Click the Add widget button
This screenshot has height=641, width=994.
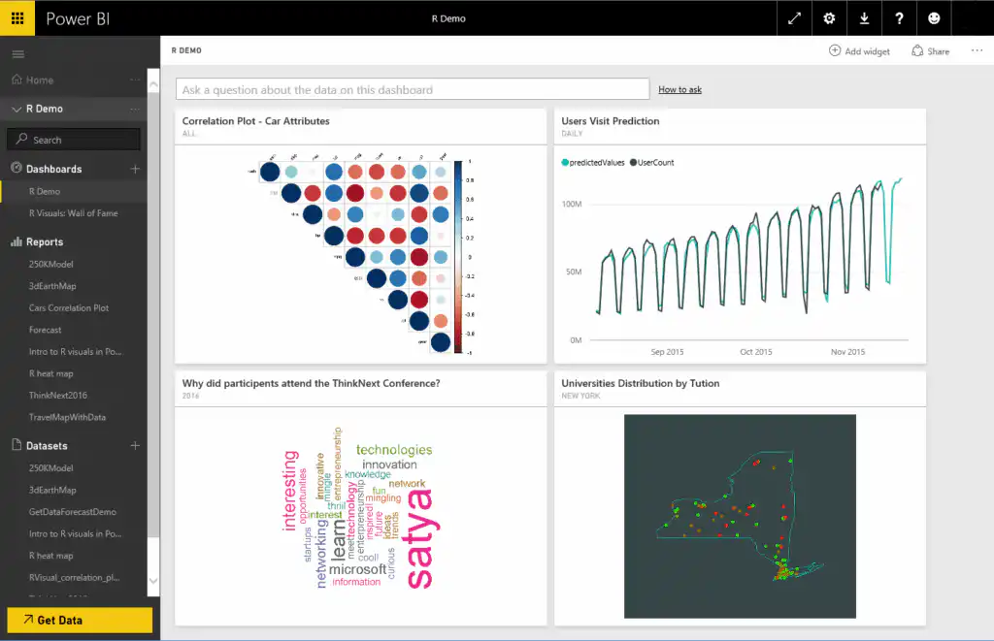click(x=859, y=51)
